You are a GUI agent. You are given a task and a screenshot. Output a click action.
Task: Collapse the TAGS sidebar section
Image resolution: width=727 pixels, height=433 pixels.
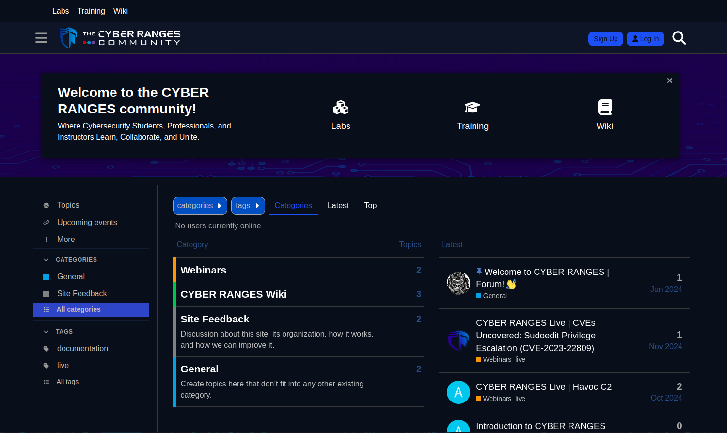(x=46, y=332)
